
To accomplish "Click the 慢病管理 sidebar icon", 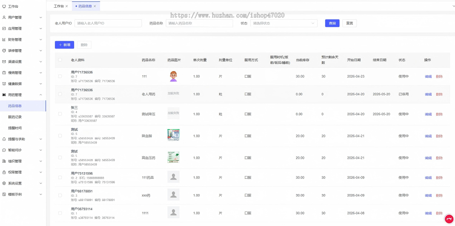I will tap(4, 73).
